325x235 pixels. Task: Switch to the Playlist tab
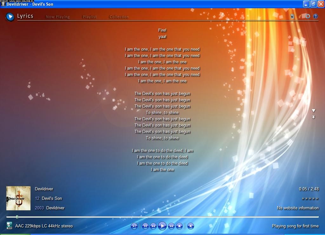point(90,17)
